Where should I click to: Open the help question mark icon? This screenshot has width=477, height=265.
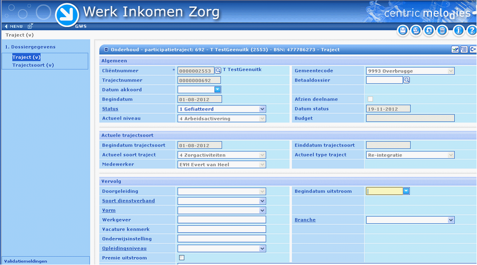[x=472, y=30]
